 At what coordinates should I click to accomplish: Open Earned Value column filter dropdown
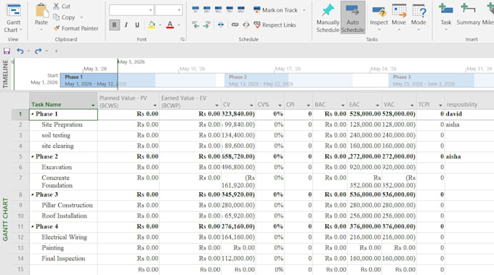coord(216,105)
